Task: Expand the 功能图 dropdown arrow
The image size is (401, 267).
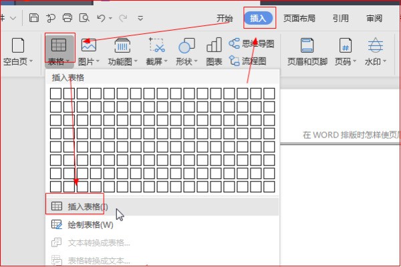Action: (136, 61)
